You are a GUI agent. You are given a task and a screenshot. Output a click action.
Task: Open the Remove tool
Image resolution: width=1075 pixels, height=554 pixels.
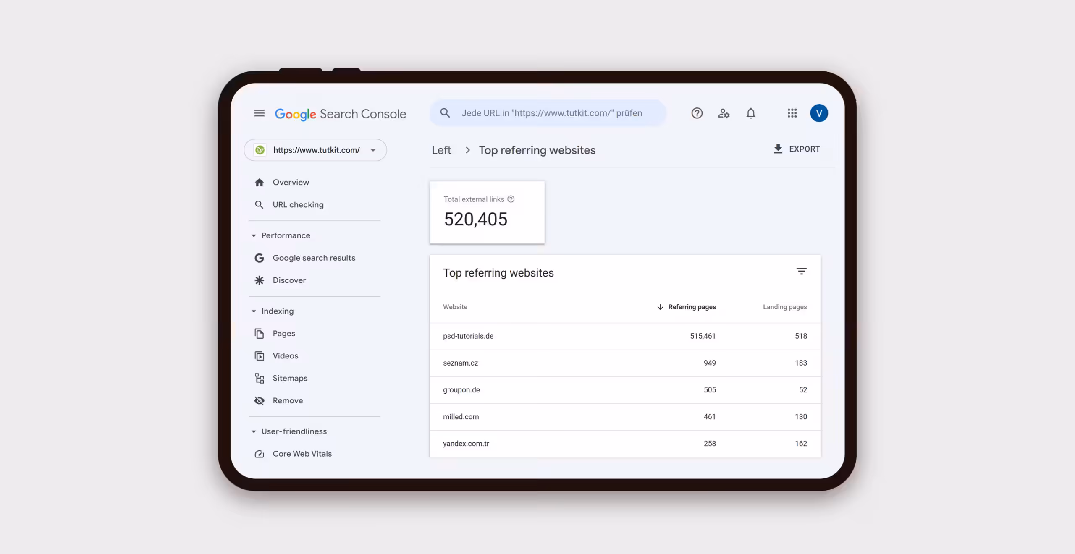point(288,400)
